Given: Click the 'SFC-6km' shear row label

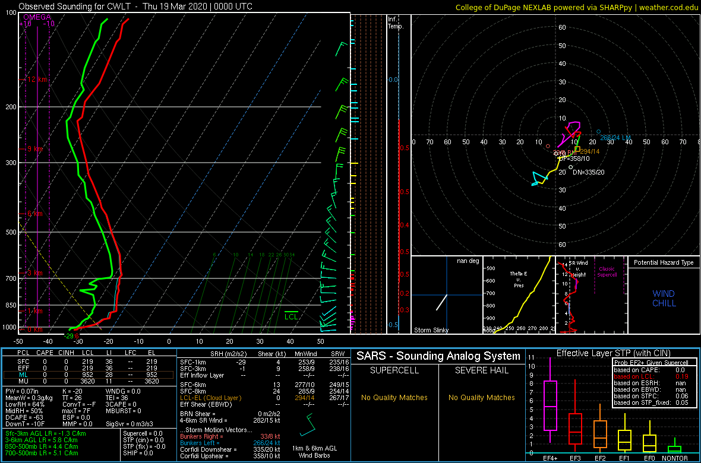Looking at the screenshot, I should click(x=191, y=385).
